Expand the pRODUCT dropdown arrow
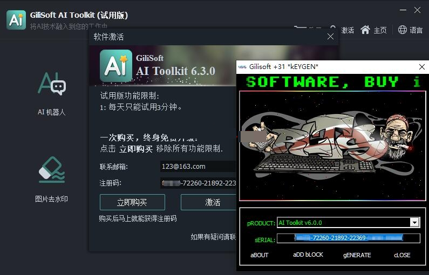The height and width of the screenshot is (275, 429). [x=415, y=222]
